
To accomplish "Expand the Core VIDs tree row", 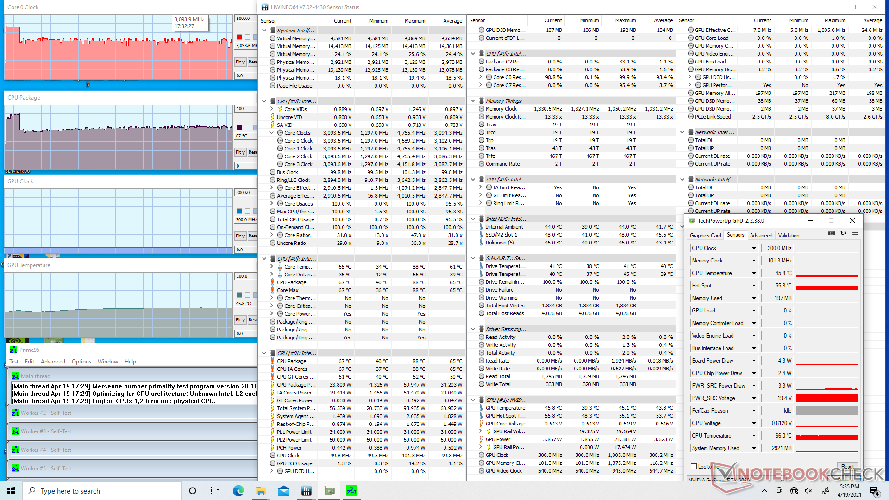I will 272,109.
